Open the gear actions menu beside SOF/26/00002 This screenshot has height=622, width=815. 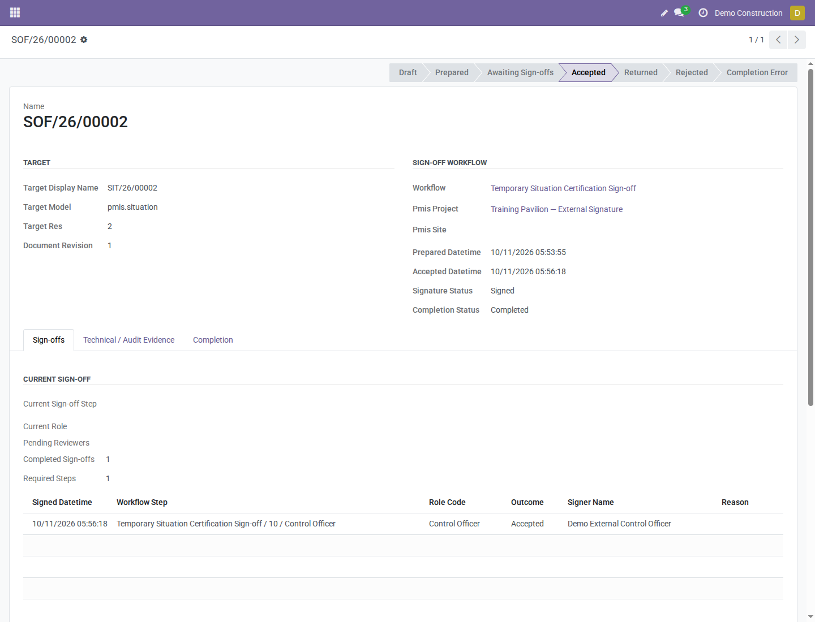click(x=84, y=40)
